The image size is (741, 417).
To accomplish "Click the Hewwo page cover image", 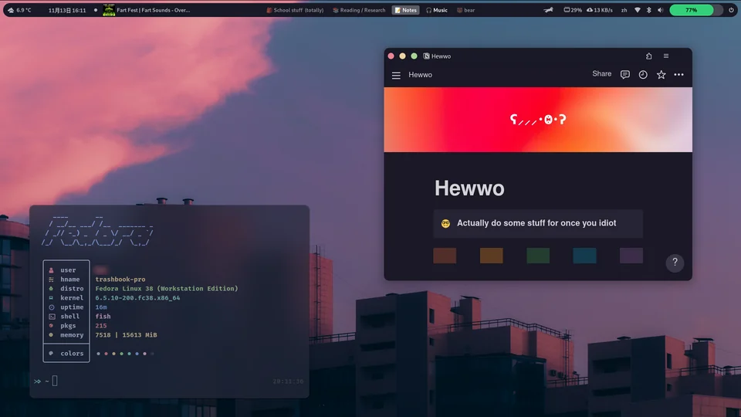I will 538,120.
